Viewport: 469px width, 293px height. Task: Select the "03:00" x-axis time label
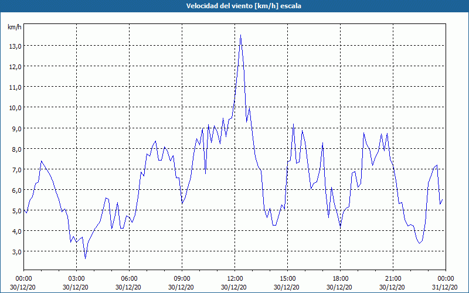[76, 279]
